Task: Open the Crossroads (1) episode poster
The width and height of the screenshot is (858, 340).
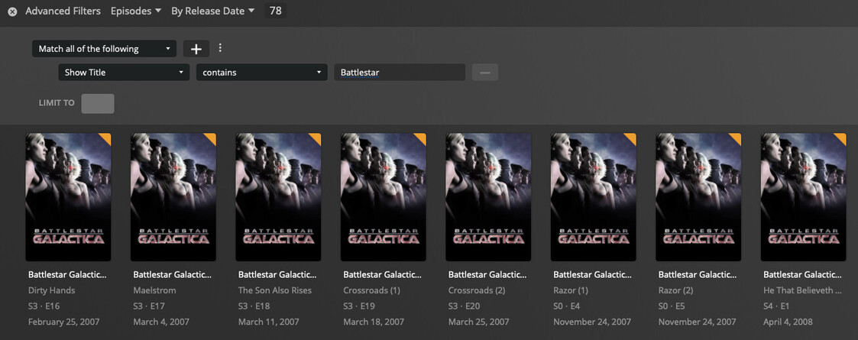Action: pyautogui.click(x=383, y=196)
